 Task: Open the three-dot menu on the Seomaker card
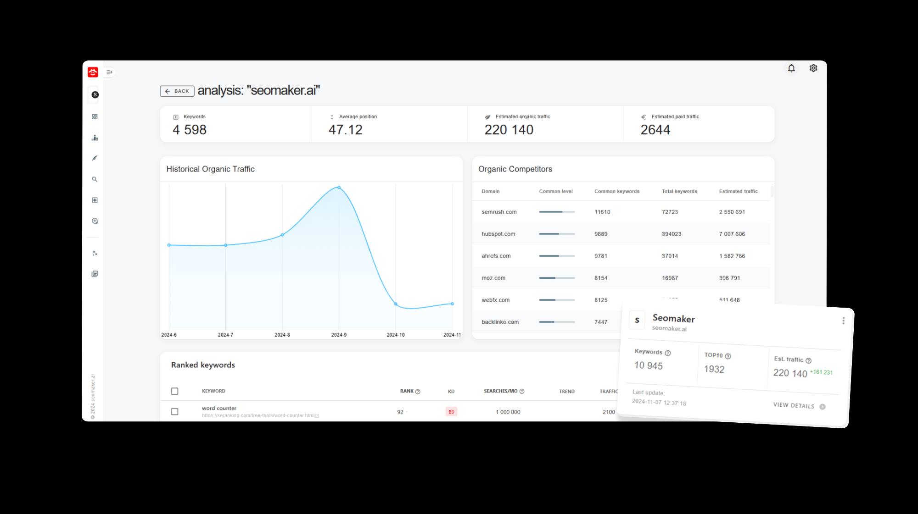pos(843,320)
